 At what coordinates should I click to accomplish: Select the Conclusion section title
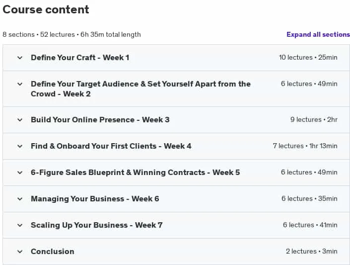coord(53,252)
